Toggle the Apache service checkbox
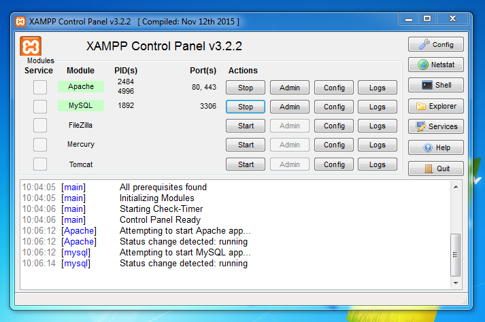Image resolution: width=485 pixels, height=322 pixels. [40, 87]
